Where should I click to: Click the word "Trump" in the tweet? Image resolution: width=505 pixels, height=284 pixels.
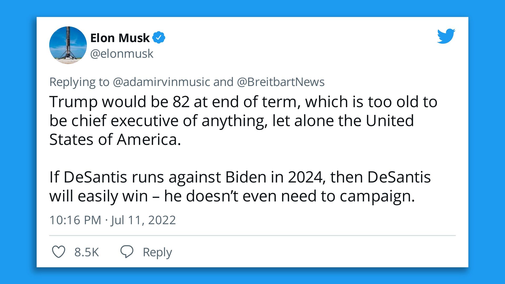[x=73, y=102]
